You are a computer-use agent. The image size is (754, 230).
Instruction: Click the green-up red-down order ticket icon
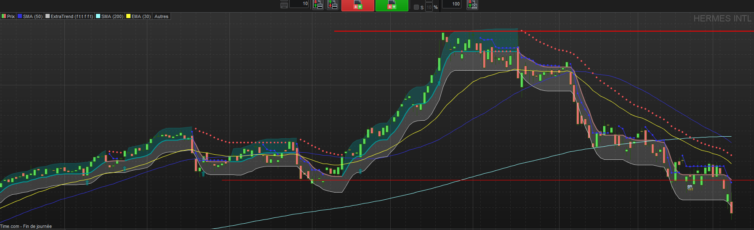[333, 4]
